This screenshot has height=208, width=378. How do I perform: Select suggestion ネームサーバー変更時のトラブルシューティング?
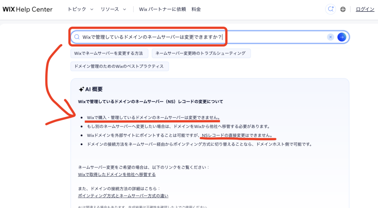click(201, 53)
